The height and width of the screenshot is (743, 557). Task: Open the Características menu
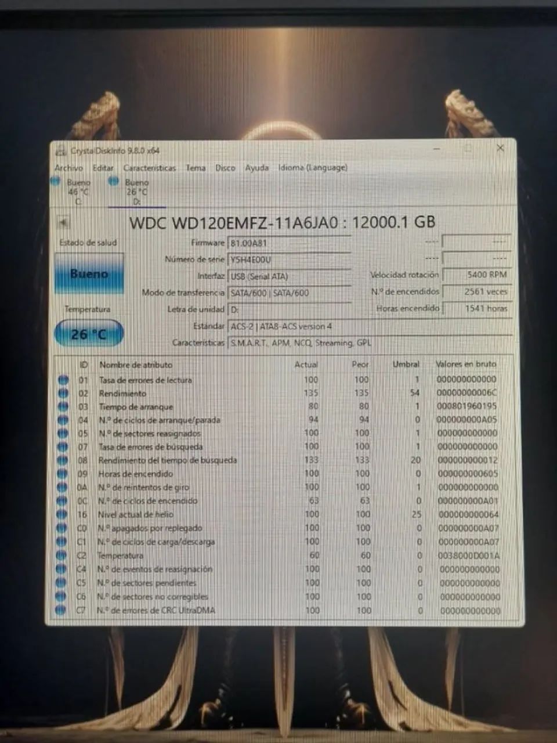point(149,168)
